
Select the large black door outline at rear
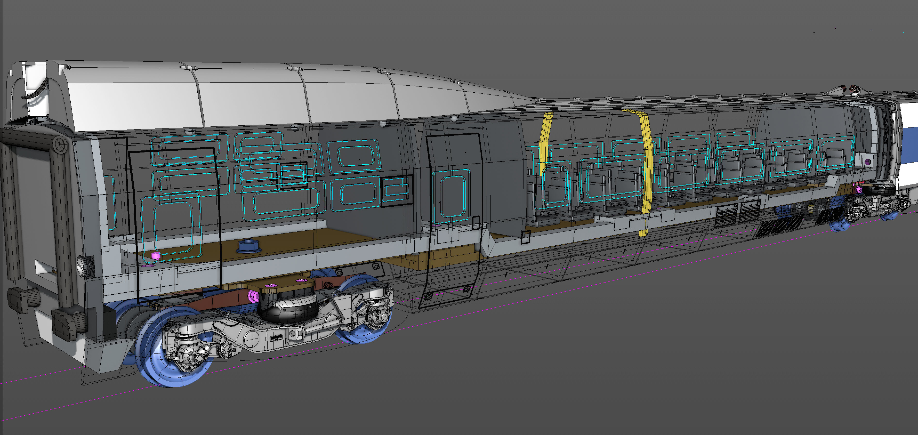tap(175, 224)
